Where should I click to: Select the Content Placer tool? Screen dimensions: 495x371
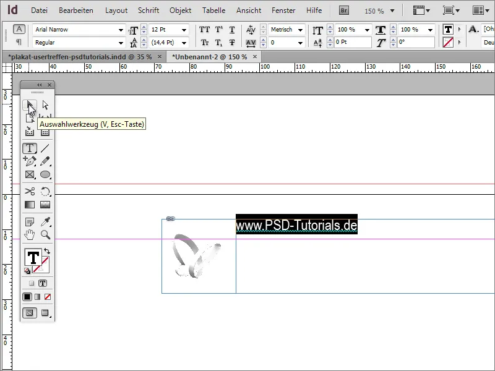pos(45,132)
